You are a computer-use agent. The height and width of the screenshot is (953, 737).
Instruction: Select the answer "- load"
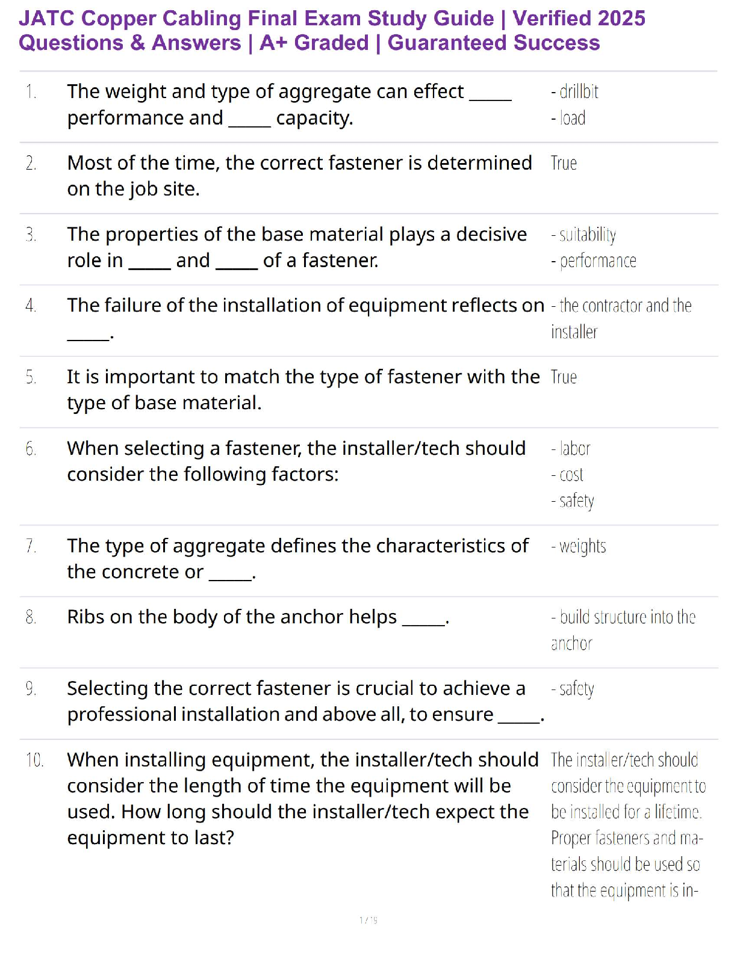tap(568, 119)
